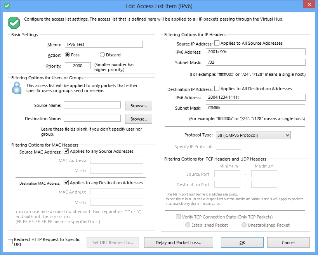Click the Basic Settings group title
Screen dimensions: 318x255
pyautogui.click(x=24, y=35)
